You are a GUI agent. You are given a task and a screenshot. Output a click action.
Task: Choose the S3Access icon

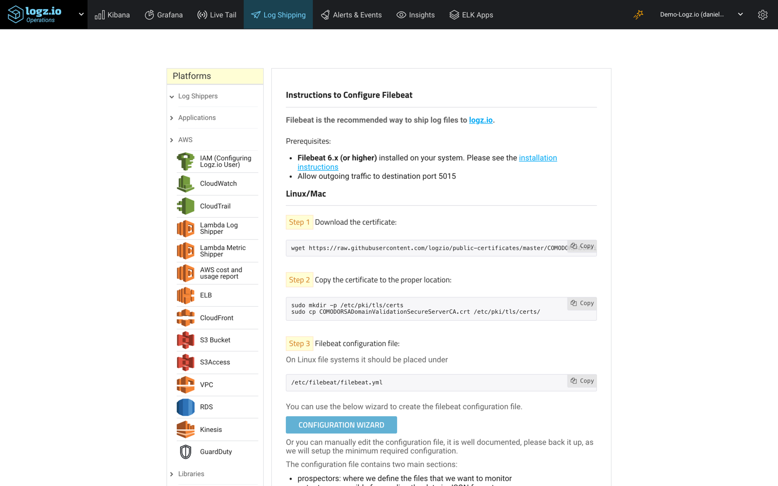[185, 362]
